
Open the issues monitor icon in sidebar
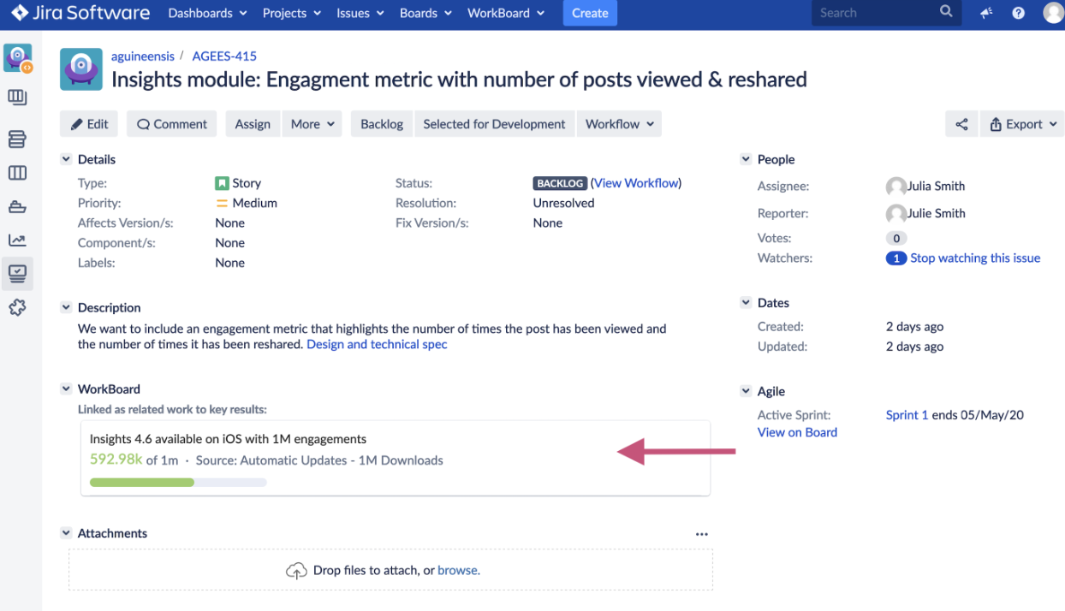point(17,274)
